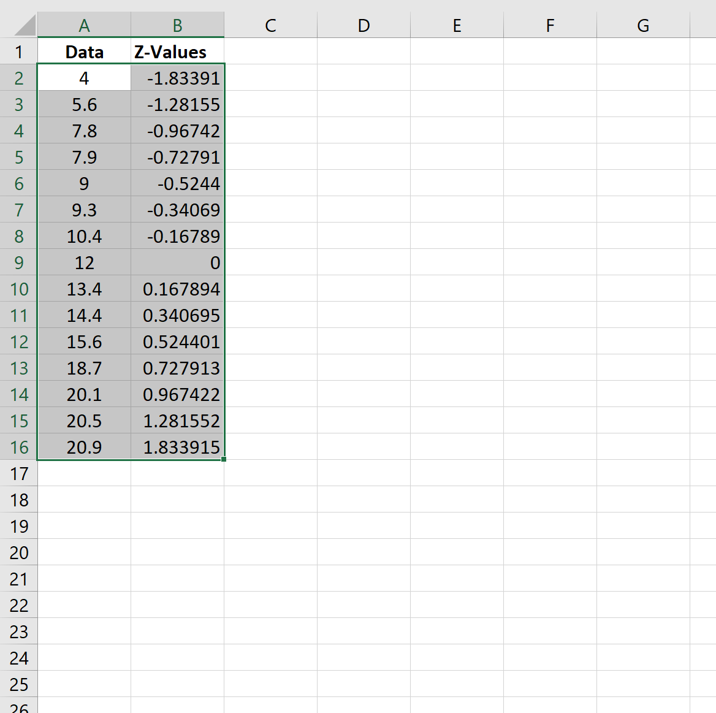Select column header B
Screen dimensions: 716x713
click(x=177, y=25)
